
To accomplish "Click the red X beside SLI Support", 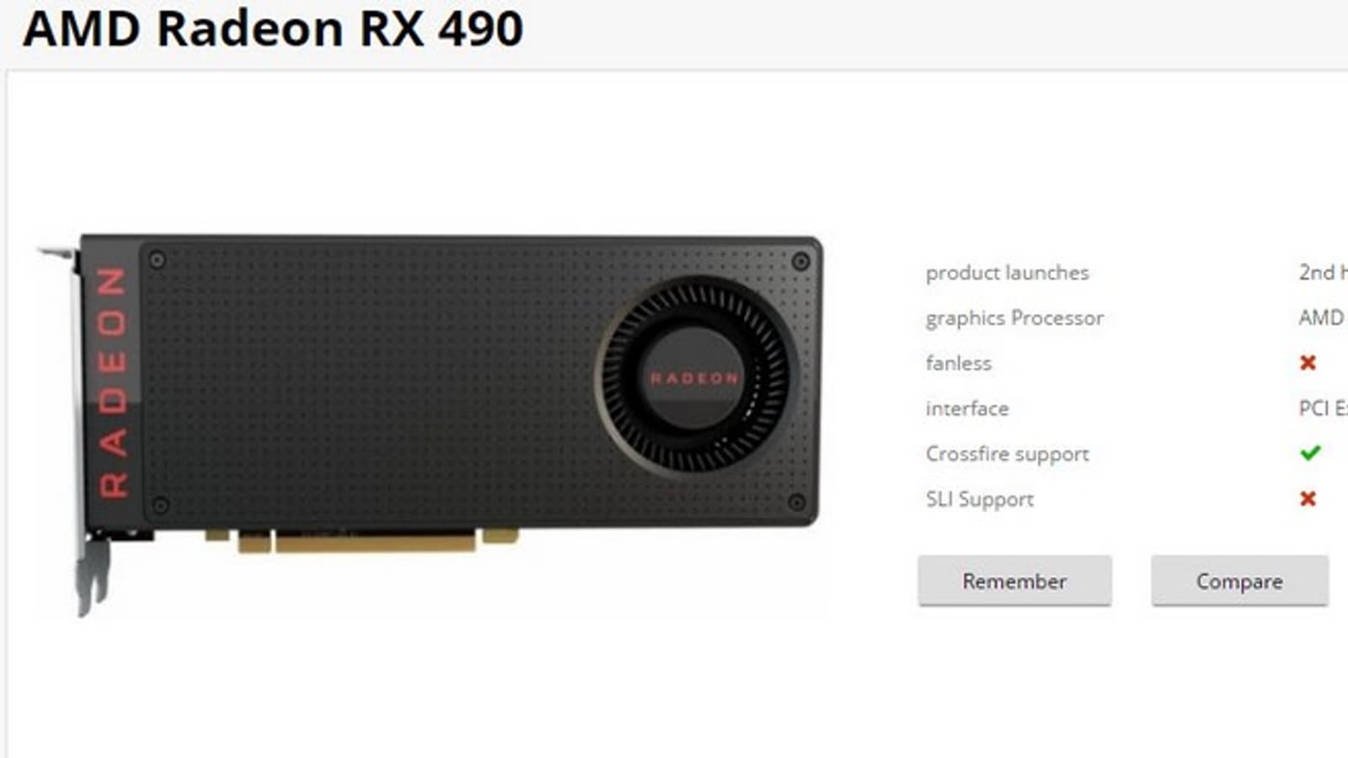I will click(x=1308, y=499).
